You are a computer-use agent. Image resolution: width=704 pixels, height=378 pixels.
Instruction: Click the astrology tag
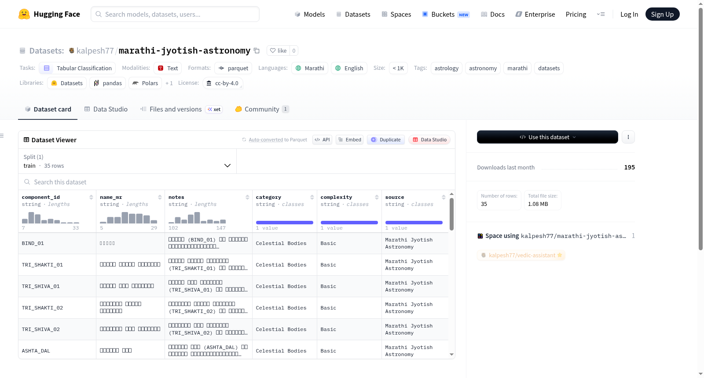pyautogui.click(x=447, y=68)
